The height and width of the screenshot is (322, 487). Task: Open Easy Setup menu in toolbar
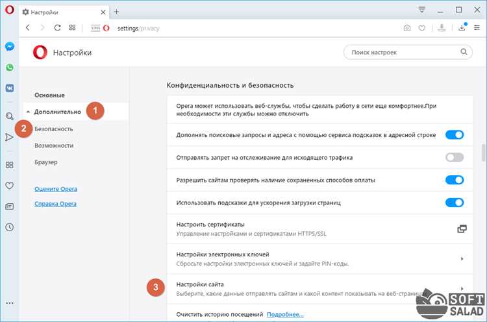[477, 28]
